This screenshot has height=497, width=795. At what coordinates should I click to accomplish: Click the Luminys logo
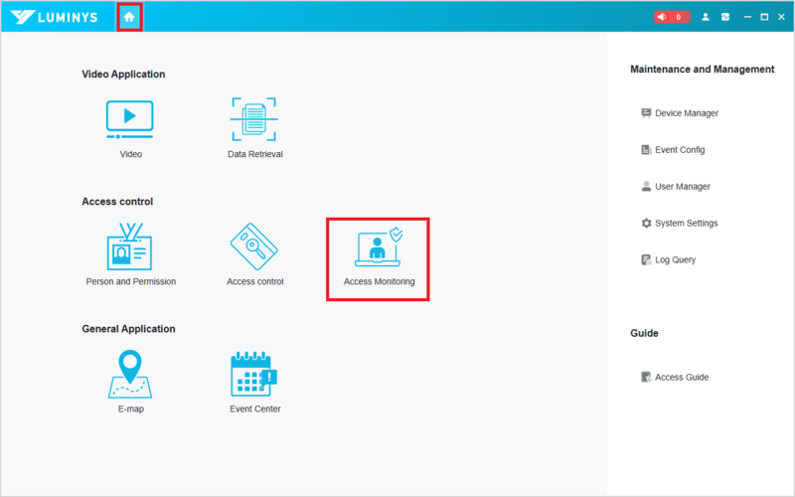55,17
